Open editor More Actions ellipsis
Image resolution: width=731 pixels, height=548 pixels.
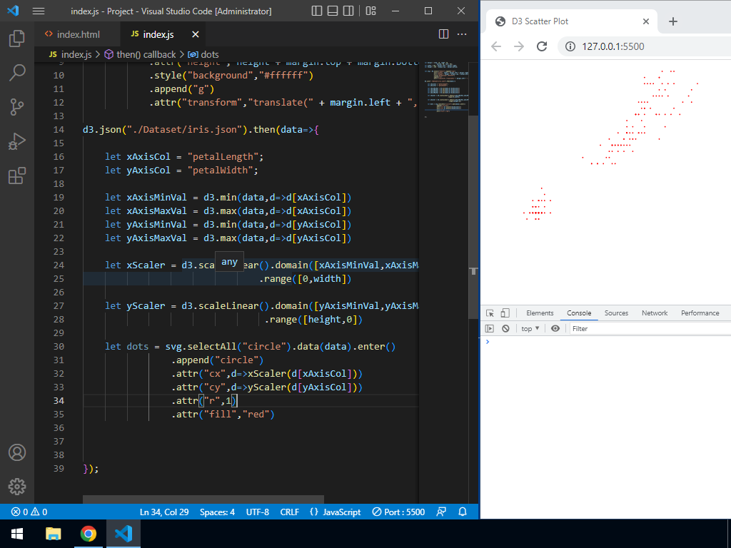pos(462,34)
